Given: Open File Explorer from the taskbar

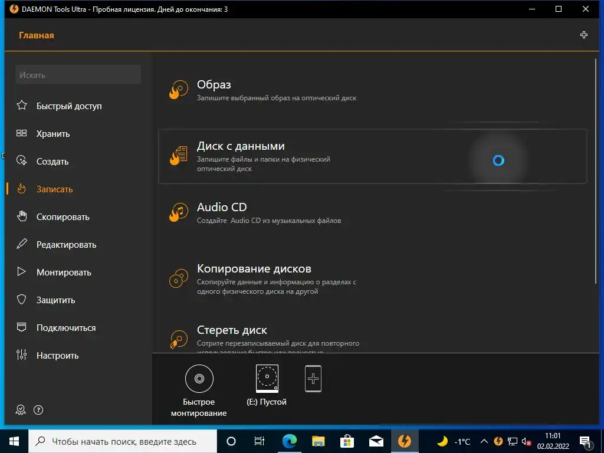Looking at the screenshot, I should coord(318,441).
